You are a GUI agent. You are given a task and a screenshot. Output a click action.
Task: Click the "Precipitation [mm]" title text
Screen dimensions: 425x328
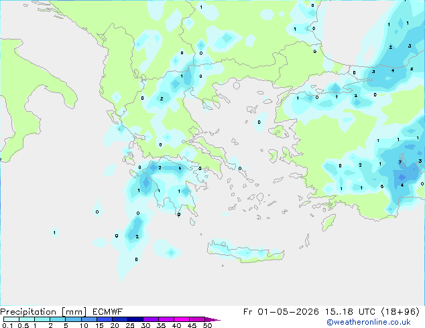tap(43, 312)
